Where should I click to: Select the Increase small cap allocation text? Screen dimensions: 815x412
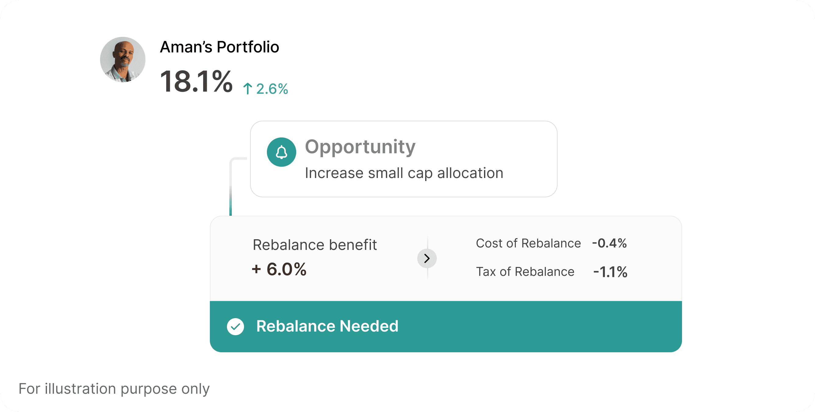(404, 173)
